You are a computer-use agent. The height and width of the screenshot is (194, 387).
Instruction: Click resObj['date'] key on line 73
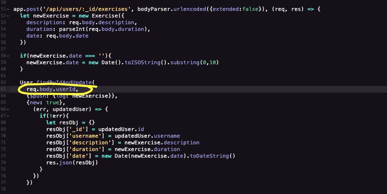pos(69,156)
